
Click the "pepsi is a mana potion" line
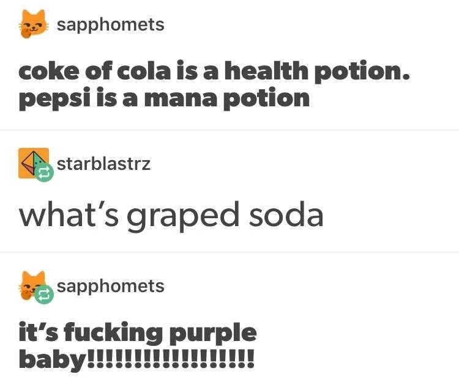(x=164, y=99)
